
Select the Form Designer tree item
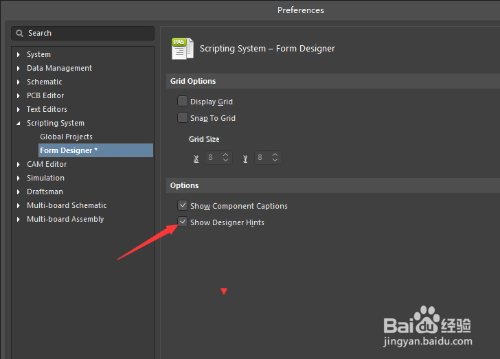pyautogui.click(x=95, y=150)
